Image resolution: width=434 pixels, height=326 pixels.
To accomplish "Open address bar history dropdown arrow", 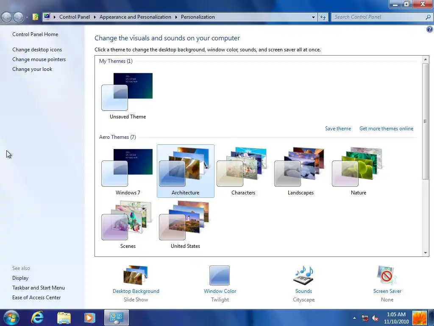I will [313, 17].
